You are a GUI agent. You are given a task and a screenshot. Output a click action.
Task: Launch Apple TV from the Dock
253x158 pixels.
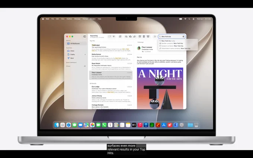coord(134,125)
